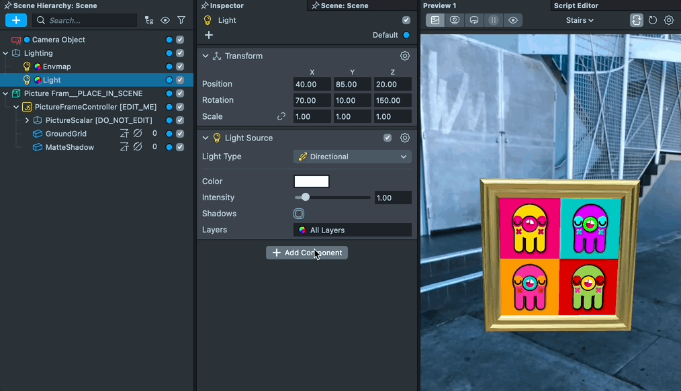The image size is (681, 391).
Task: Switch preview to webcam input mode
Action: (455, 20)
